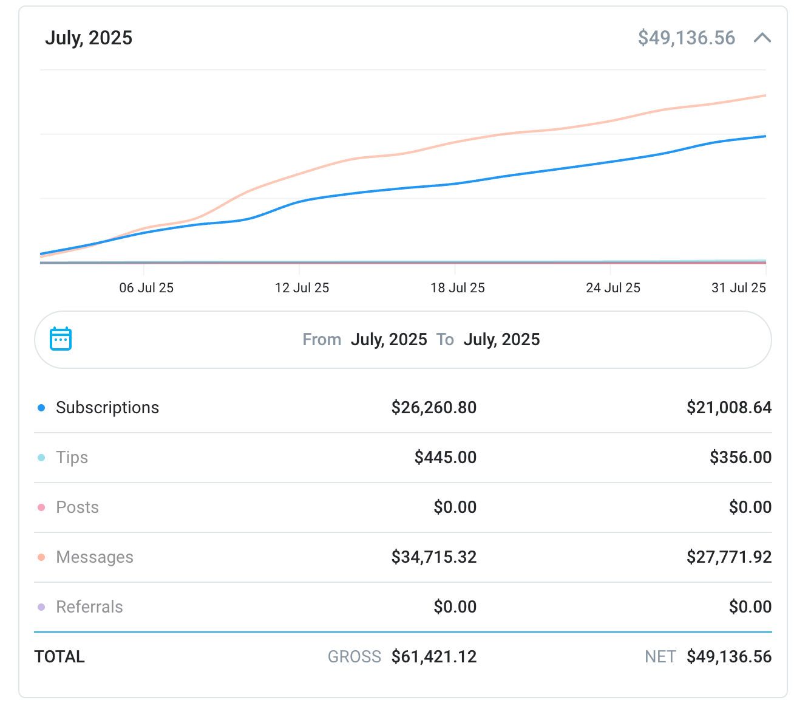The height and width of the screenshot is (711, 794).
Task: Toggle the Tips series label
Action: 72,458
